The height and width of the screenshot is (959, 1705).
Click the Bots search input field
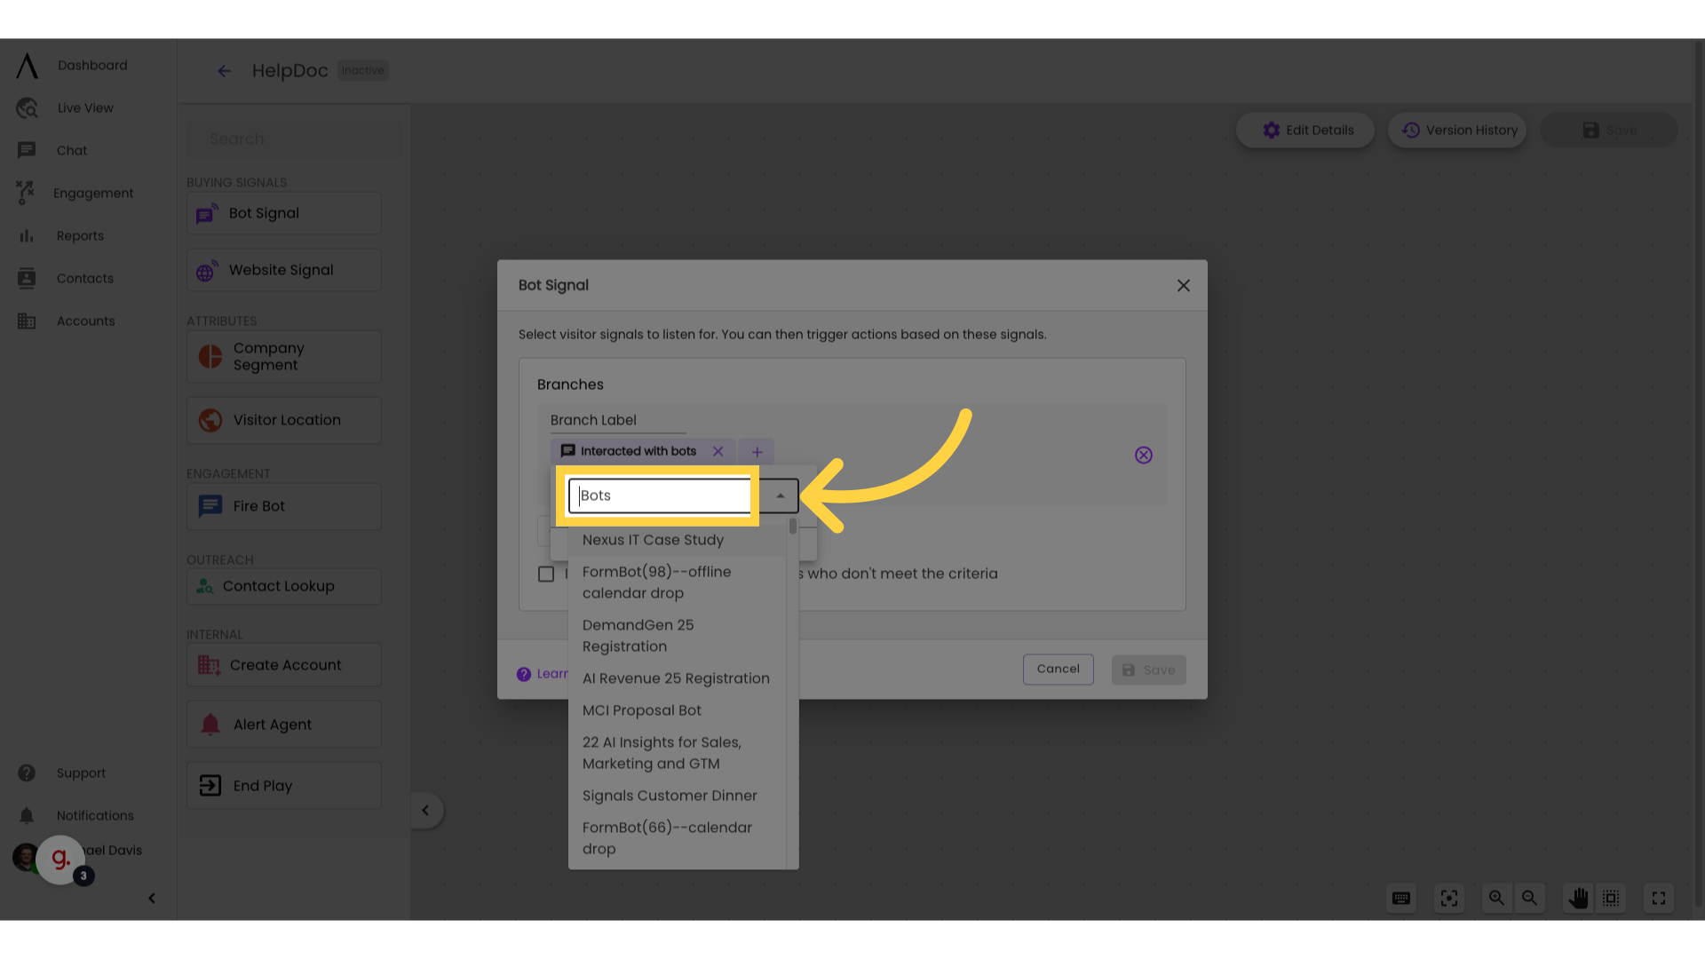[661, 495]
